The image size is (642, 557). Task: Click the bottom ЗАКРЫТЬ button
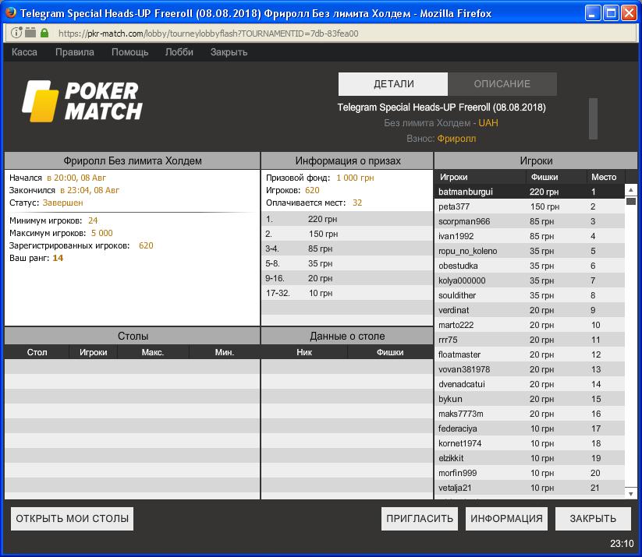(x=593, y=519)
